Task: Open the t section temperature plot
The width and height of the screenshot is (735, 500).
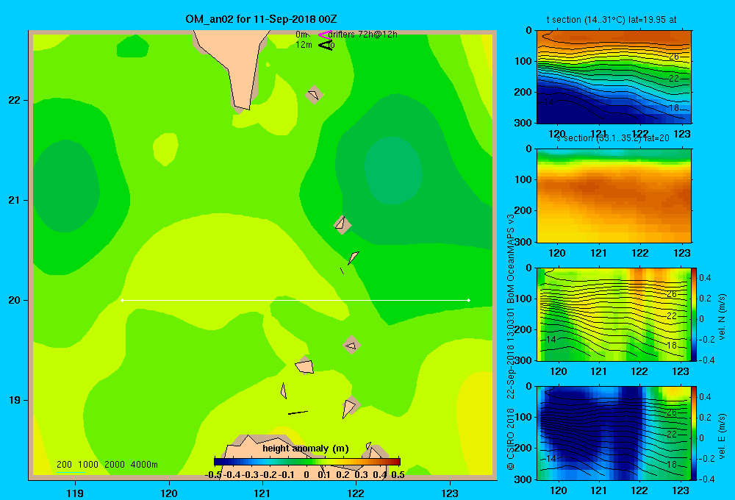Action: point(614,77)
